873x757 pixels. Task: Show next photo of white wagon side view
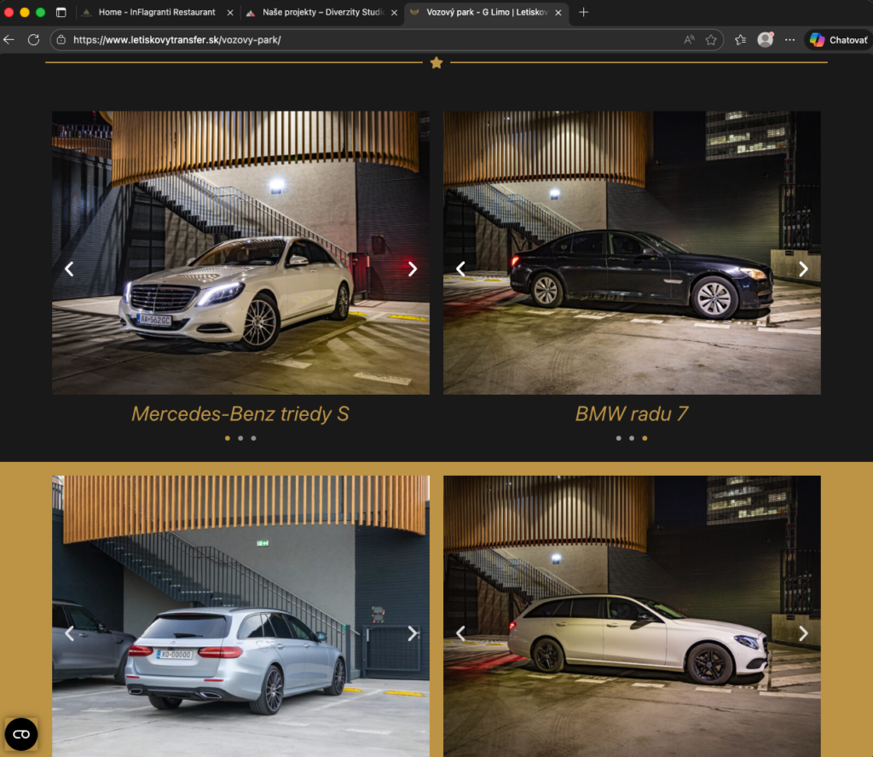click(803, 633)
